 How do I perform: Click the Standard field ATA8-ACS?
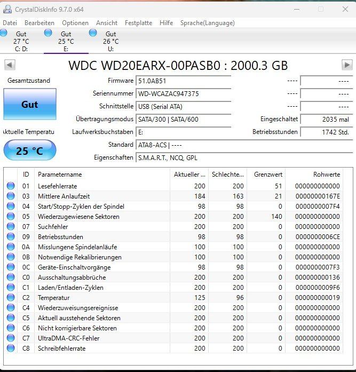tap(244, 145)
